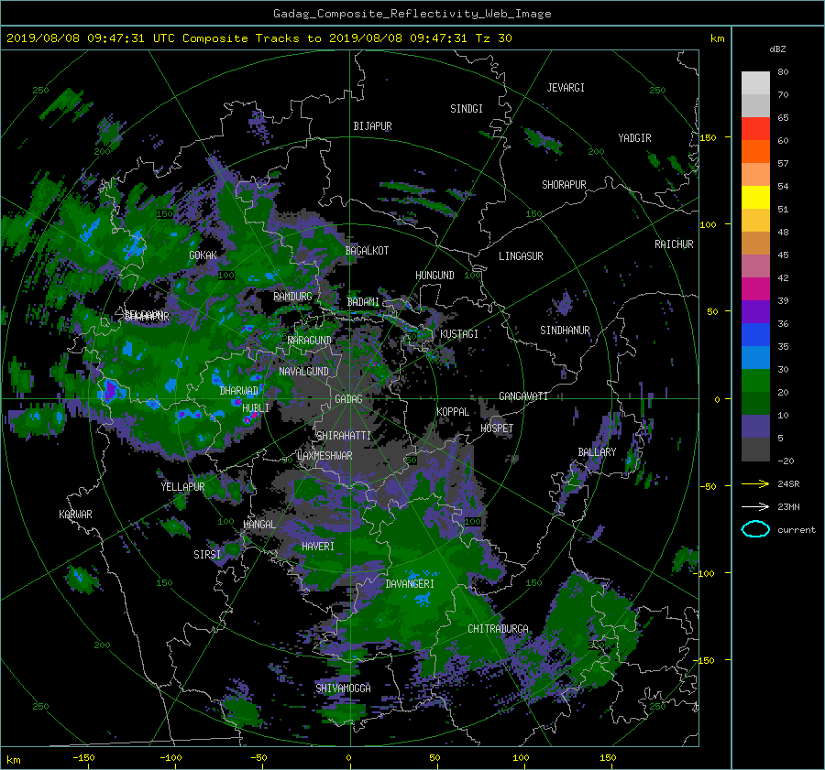Click the NARAGUND label
Viewport: 825px width, 770px height.
(310, 341)
